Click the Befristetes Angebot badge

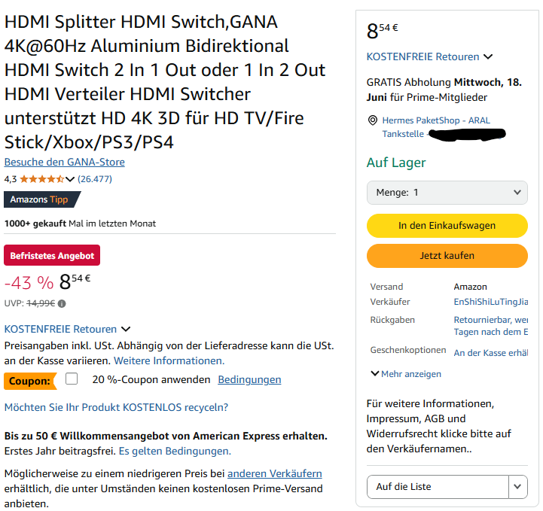tap(52, 256)
